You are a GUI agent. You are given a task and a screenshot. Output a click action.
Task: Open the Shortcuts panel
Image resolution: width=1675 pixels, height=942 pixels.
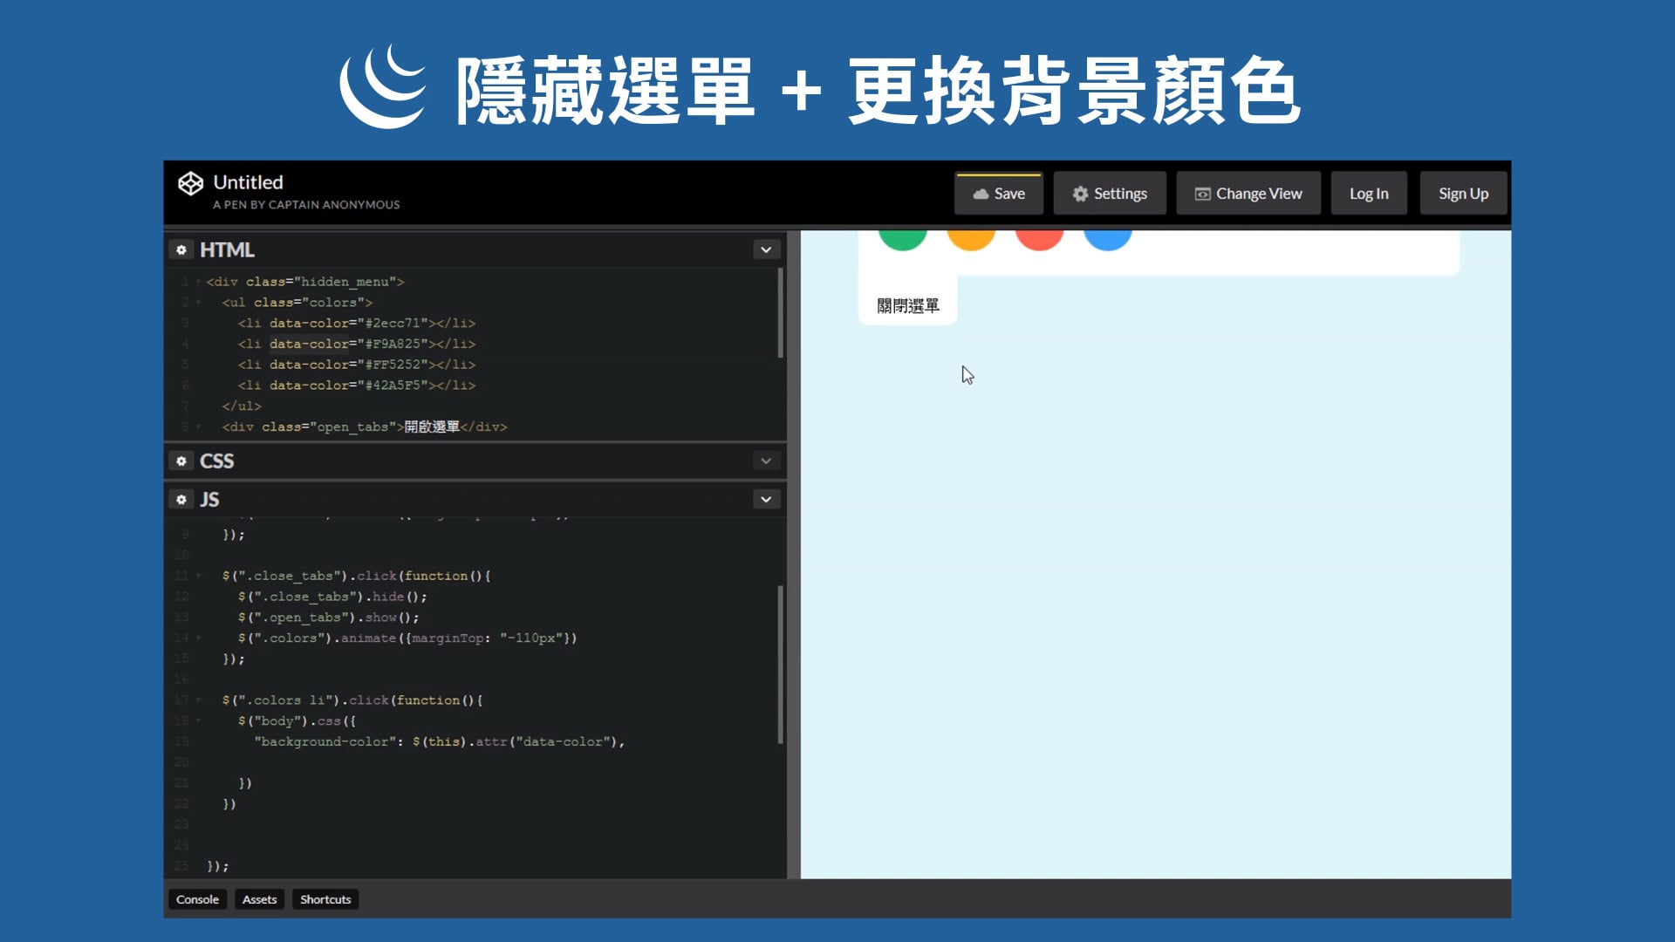325,899
